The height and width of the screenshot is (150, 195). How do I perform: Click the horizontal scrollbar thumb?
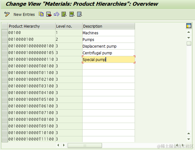pyautogui.click(x=85, y=146)
